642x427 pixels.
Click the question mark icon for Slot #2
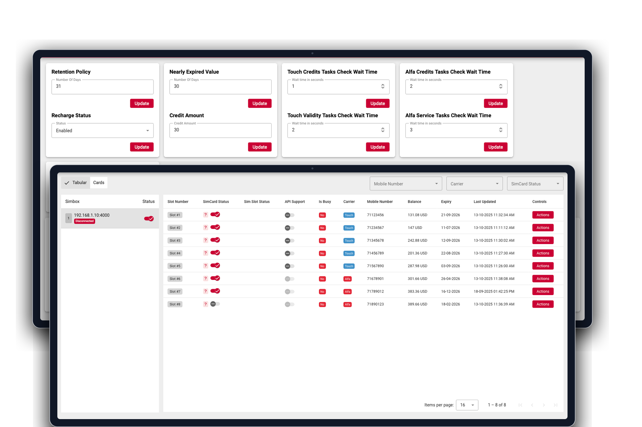click(x=205, y=228)
